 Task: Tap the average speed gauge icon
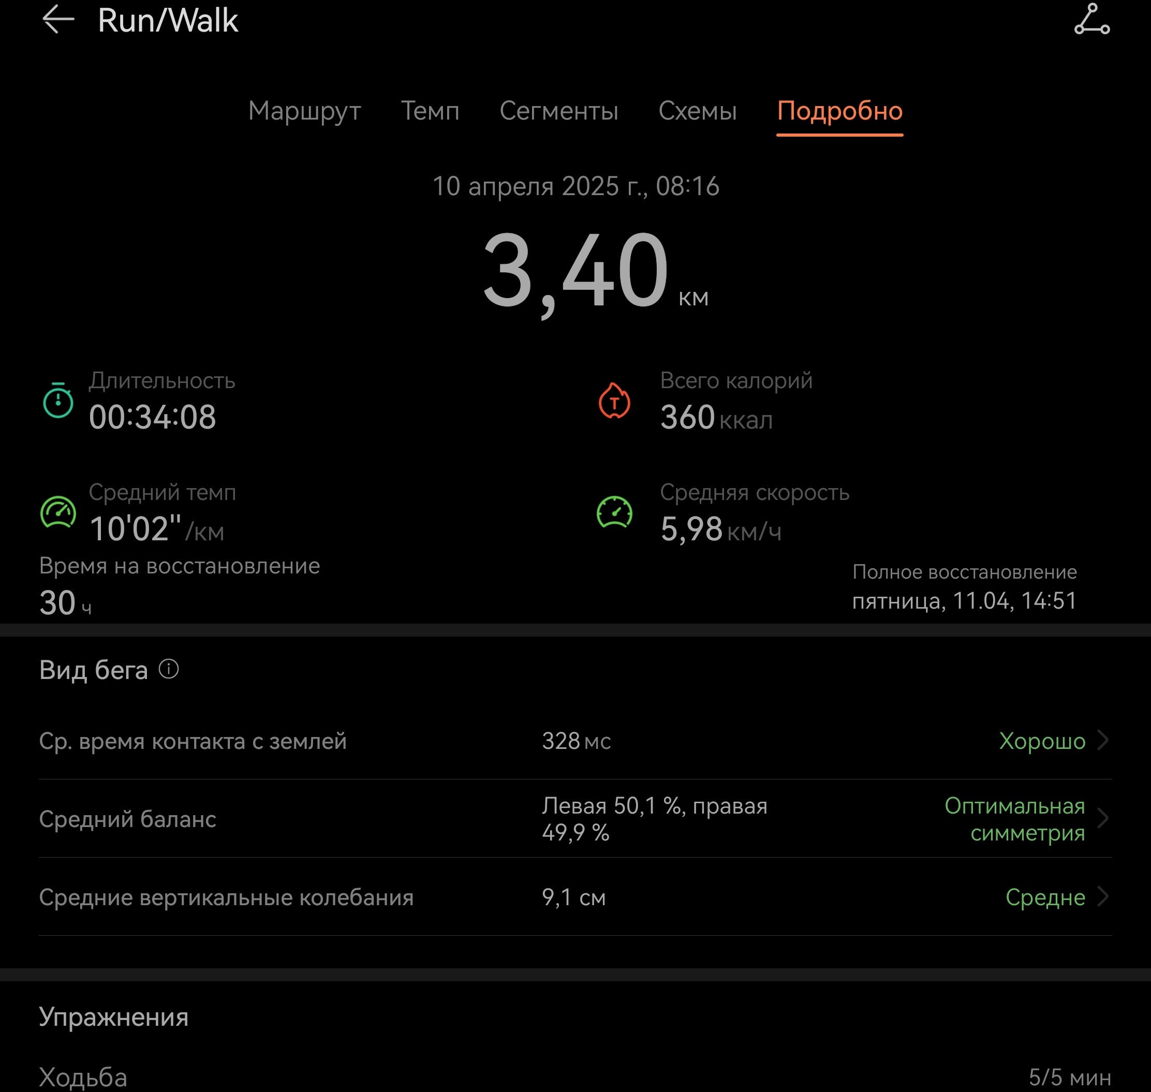pyautogui.click(x=614, y=512)
